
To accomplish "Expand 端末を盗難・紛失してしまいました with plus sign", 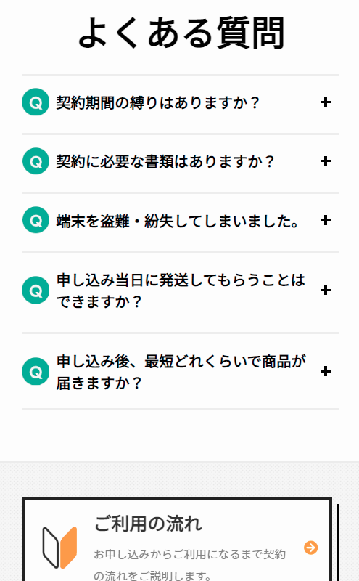I will tap(326, 220).
